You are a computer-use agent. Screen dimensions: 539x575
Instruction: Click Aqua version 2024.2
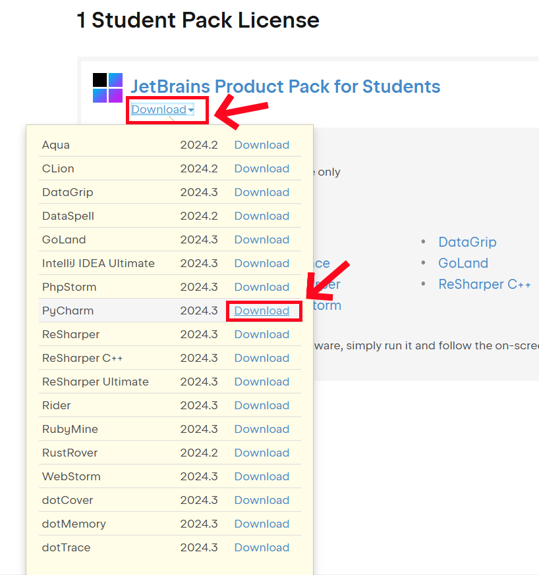coord(199,145)
